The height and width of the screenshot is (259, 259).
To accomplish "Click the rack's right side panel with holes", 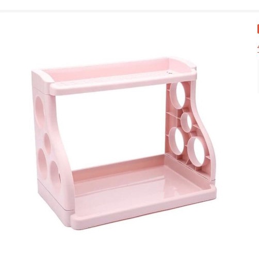I will tap(189, 129).
